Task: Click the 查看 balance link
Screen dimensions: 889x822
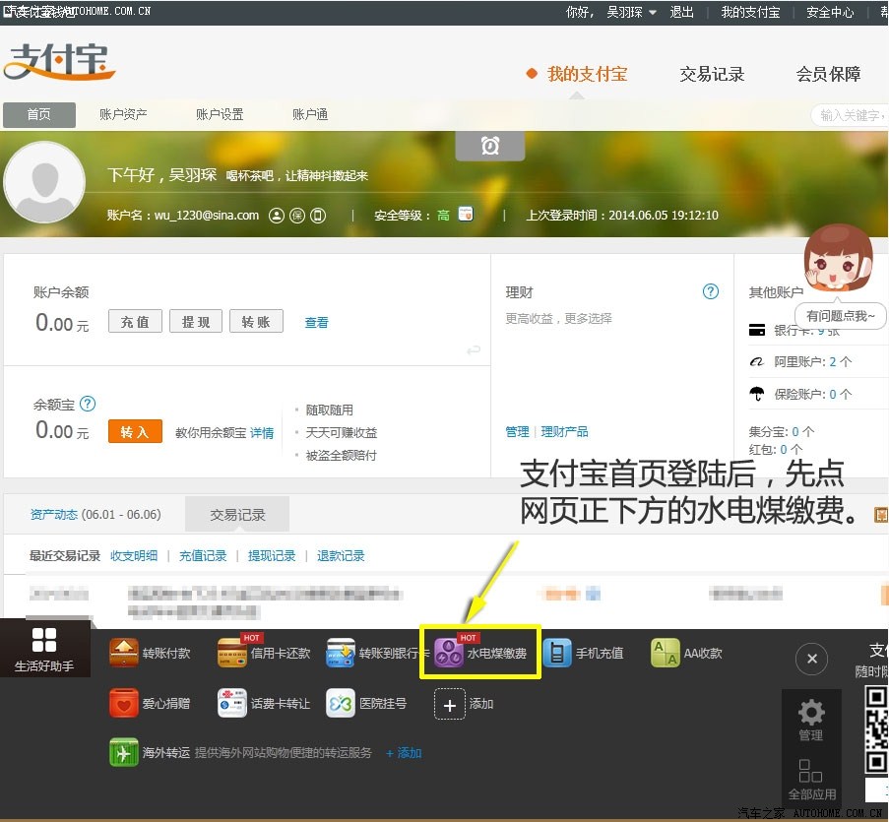Action: click(x=316, y=323)
